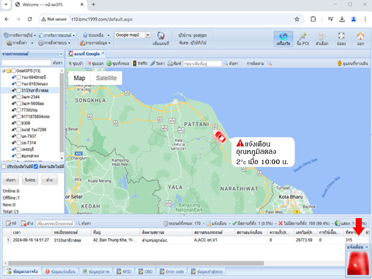Open the RFID tab
Screen dimensions: 372x279
click(x=124, y=272)
